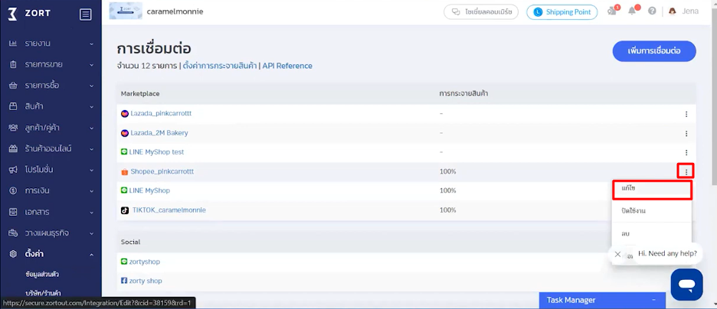717x309 pixels.
Task: Open the notification bell icon
Action: click(x=632, y=11)
